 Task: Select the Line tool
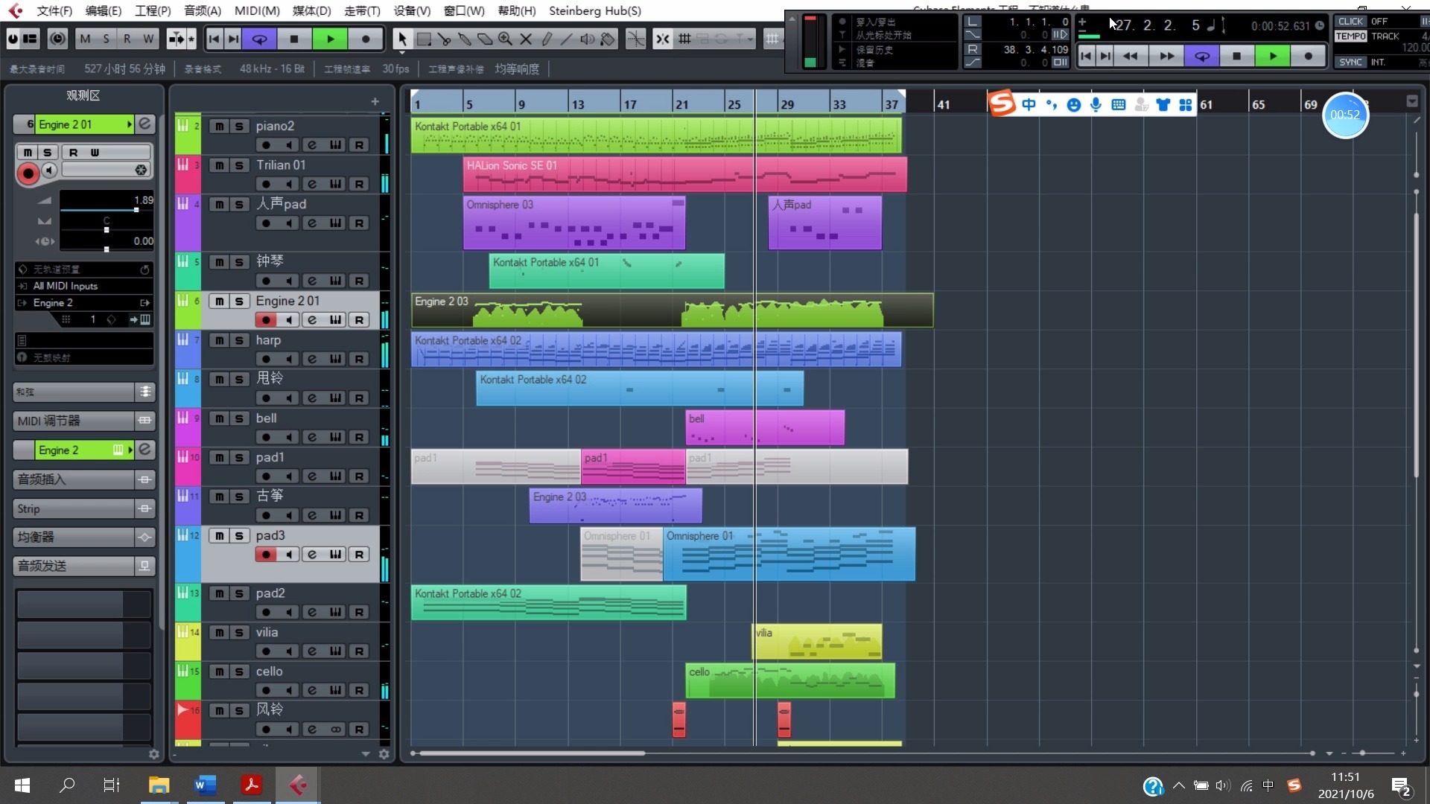pos(567,39)
